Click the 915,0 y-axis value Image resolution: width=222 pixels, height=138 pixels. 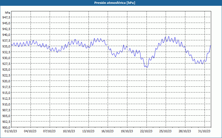[6, 92]
